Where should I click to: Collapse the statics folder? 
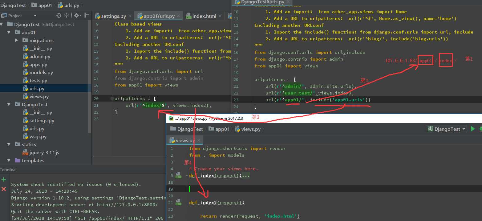point(9,144)
